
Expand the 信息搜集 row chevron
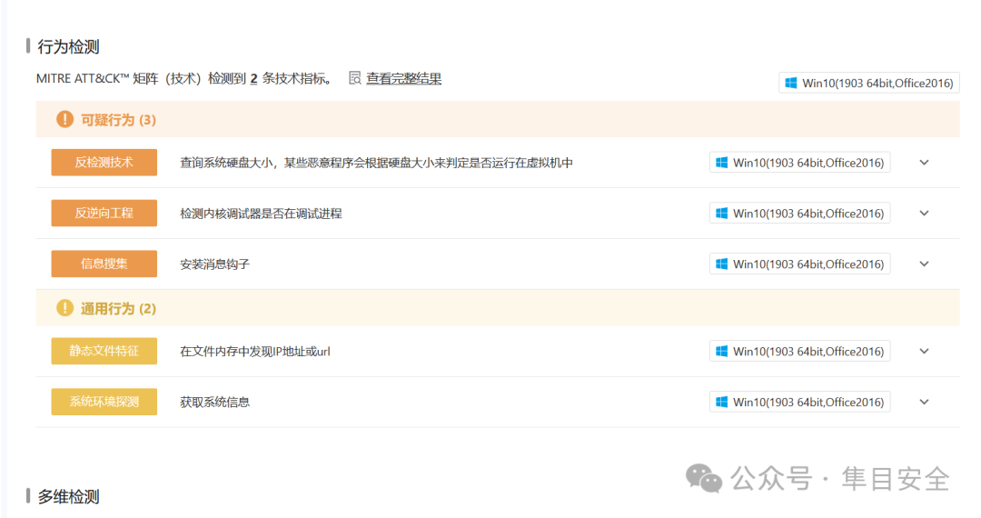click(924, 264)
